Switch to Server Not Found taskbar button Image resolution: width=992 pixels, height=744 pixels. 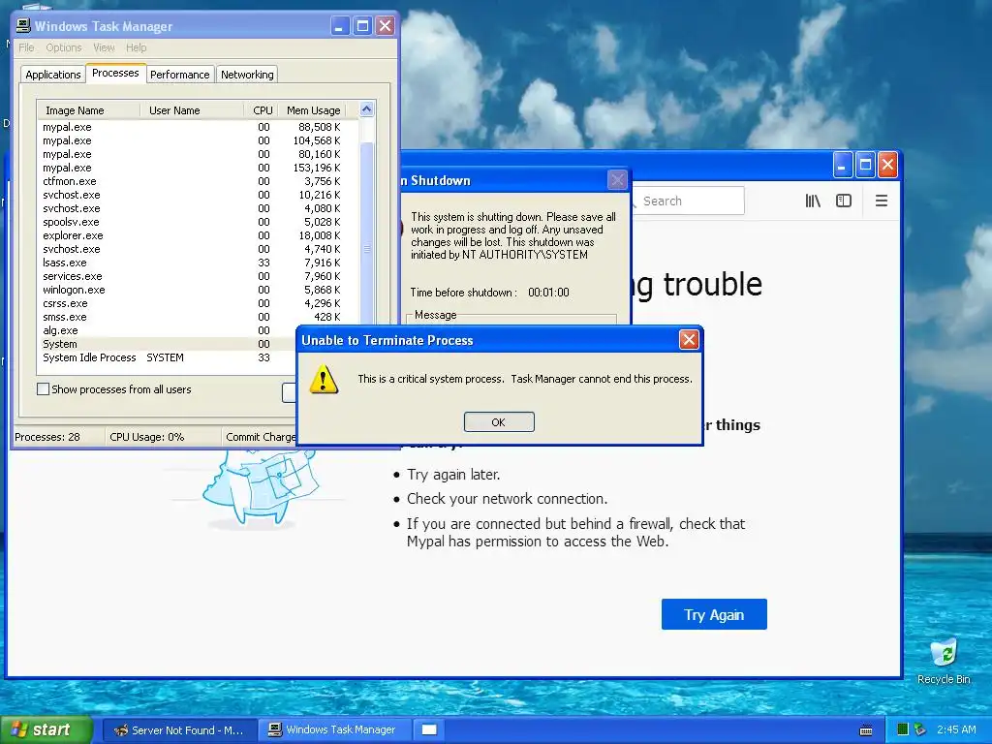click(179, 730)
